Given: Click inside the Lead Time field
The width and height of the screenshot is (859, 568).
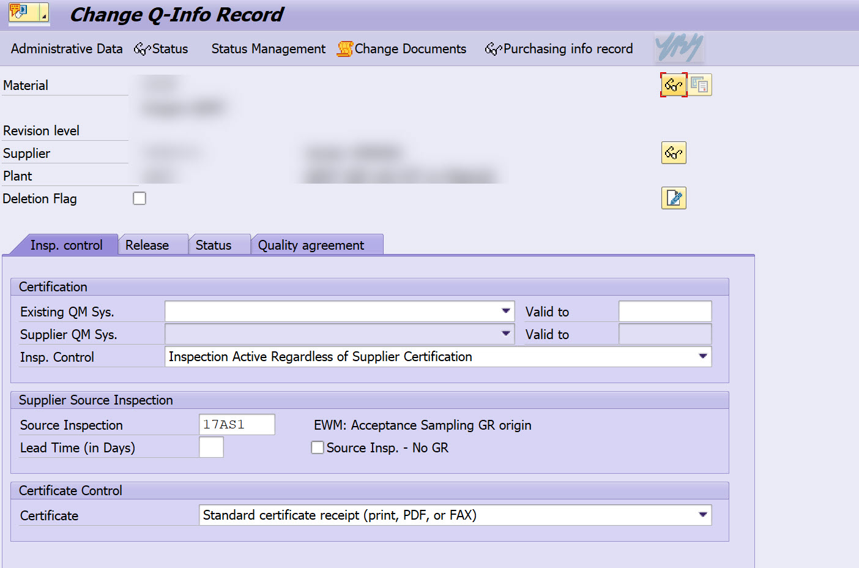Looking at the screenshot, I should point(211,447).
